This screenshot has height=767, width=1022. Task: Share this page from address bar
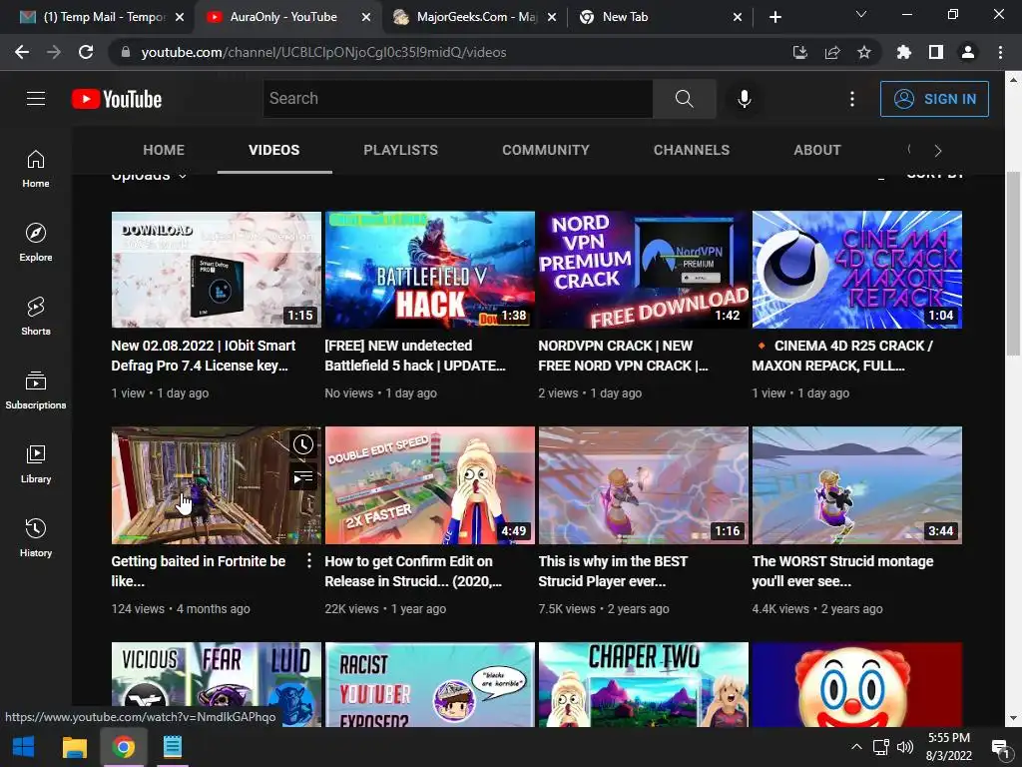coord(832,52)
